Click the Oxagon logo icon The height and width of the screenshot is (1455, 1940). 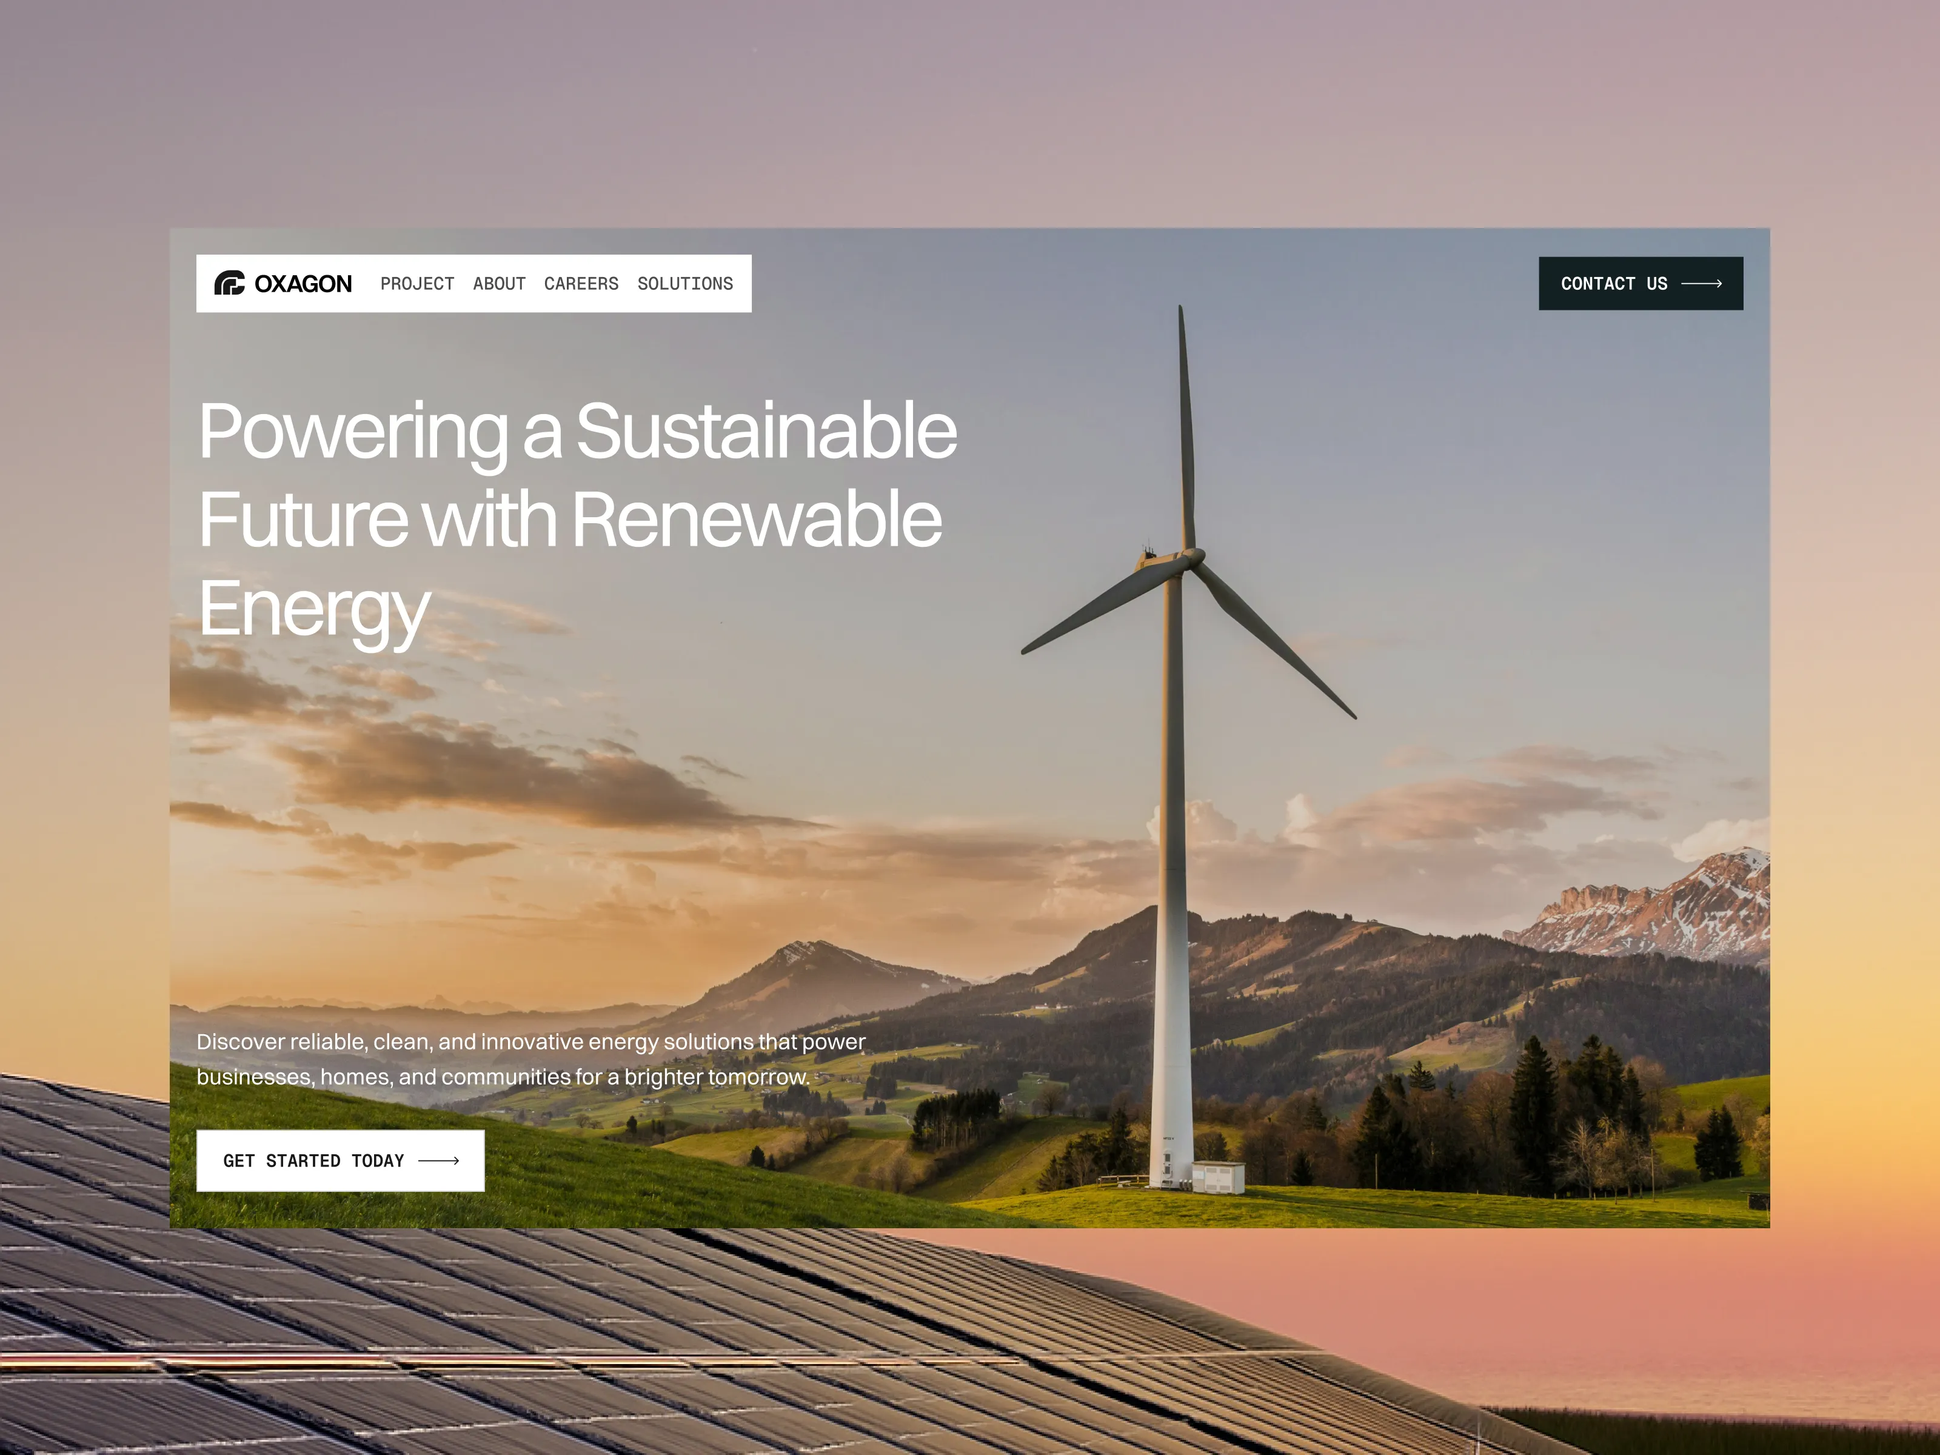point(229,283)
